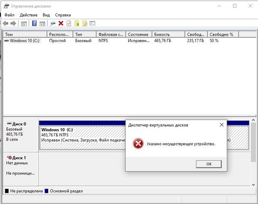Sort by the Свободно % column header

pos(223,34)
